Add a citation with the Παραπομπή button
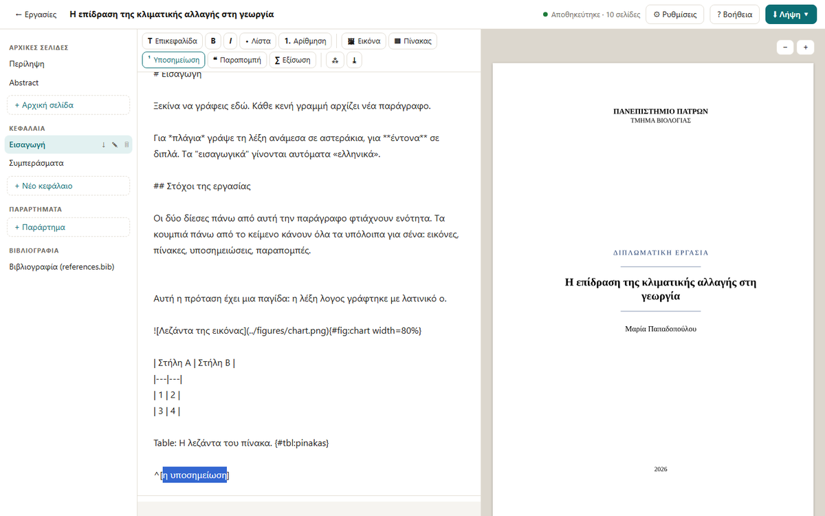Image resolution: width=825 pixels, height=516 pixels. coord(237,60)
